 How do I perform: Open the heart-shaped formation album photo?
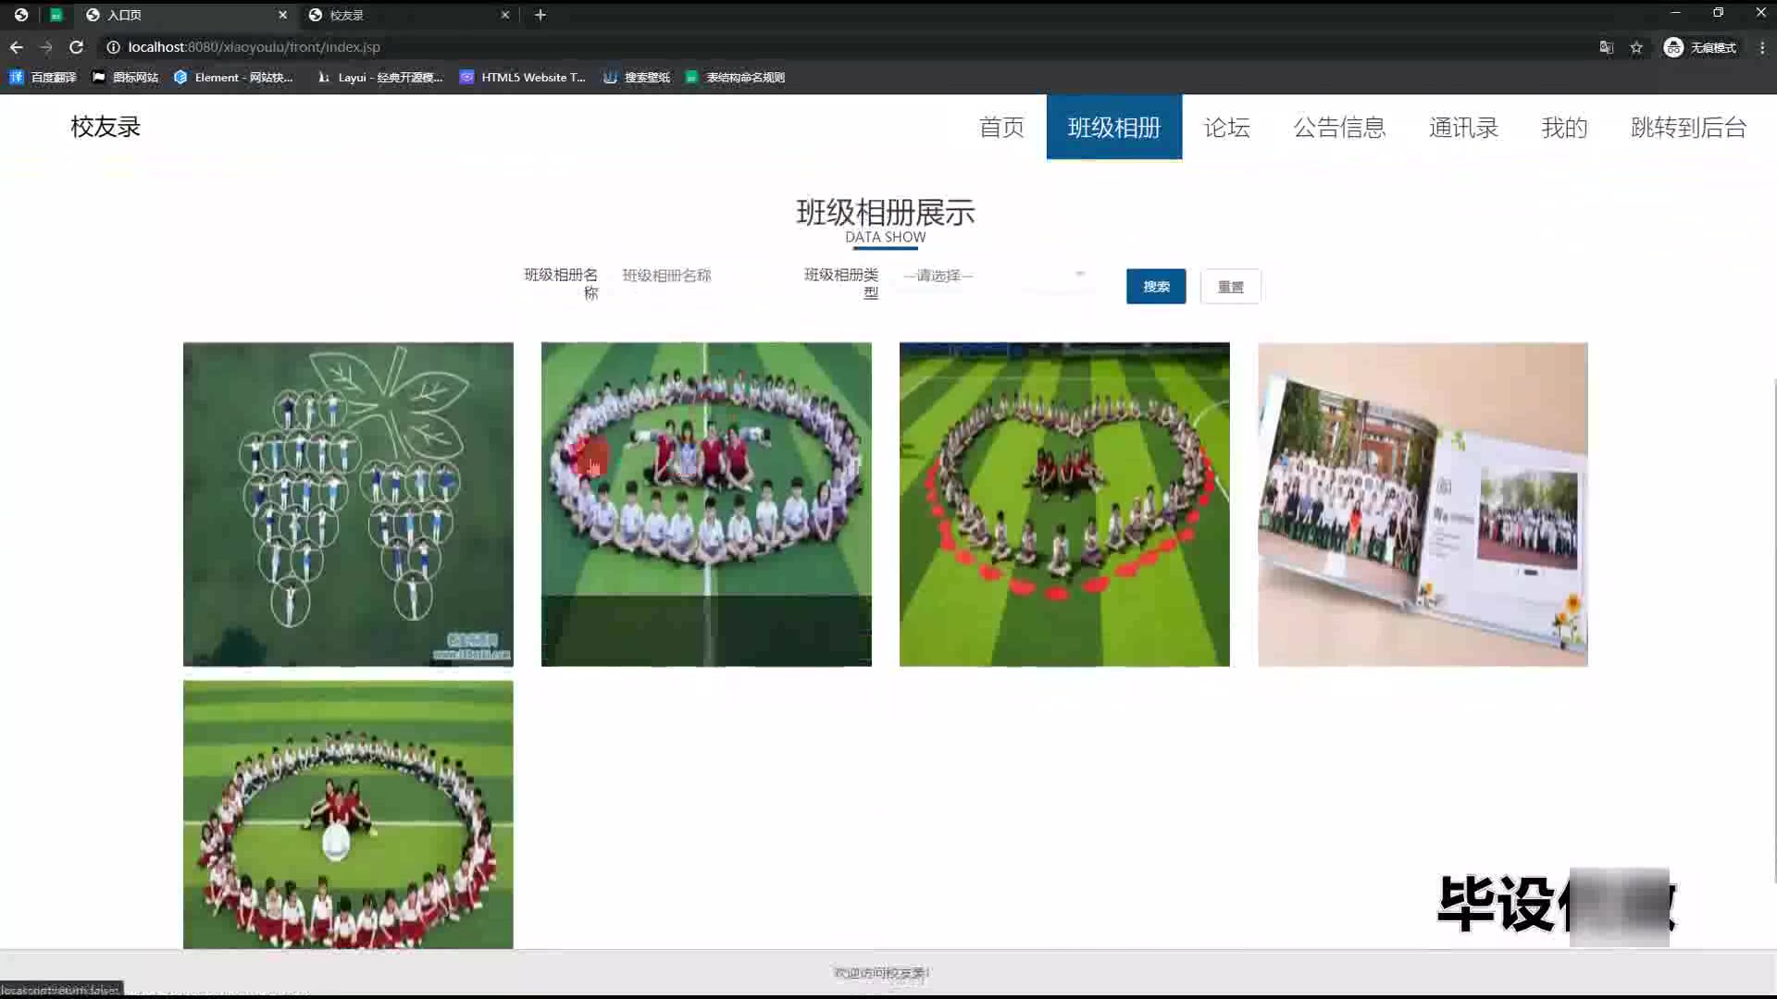1064,504
